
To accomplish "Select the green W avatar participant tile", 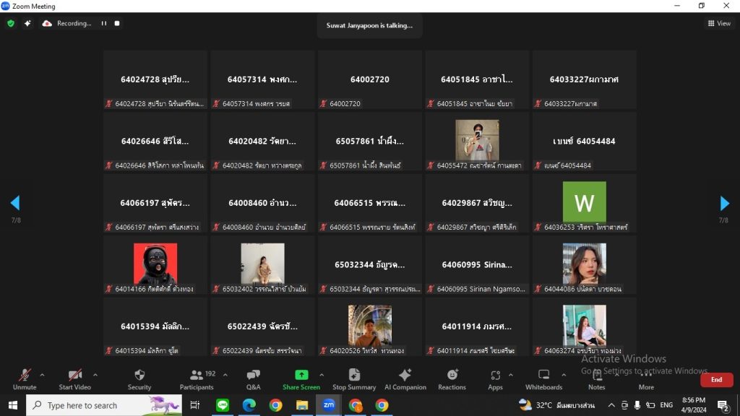I will [584, 203].
